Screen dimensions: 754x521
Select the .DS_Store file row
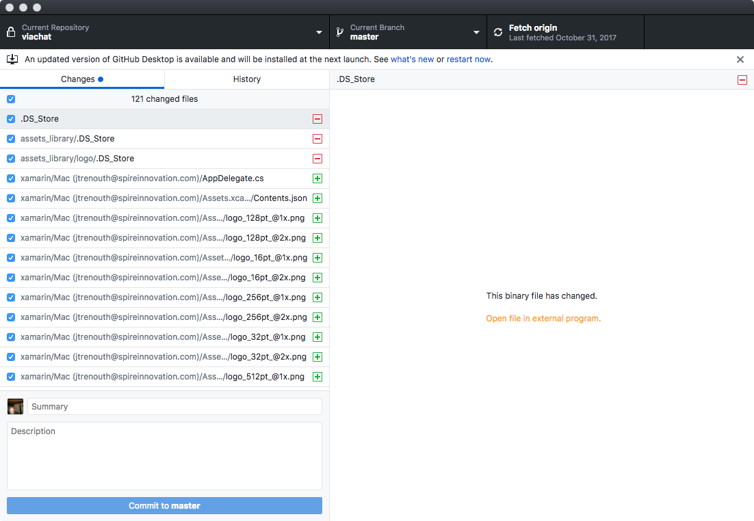164,119
